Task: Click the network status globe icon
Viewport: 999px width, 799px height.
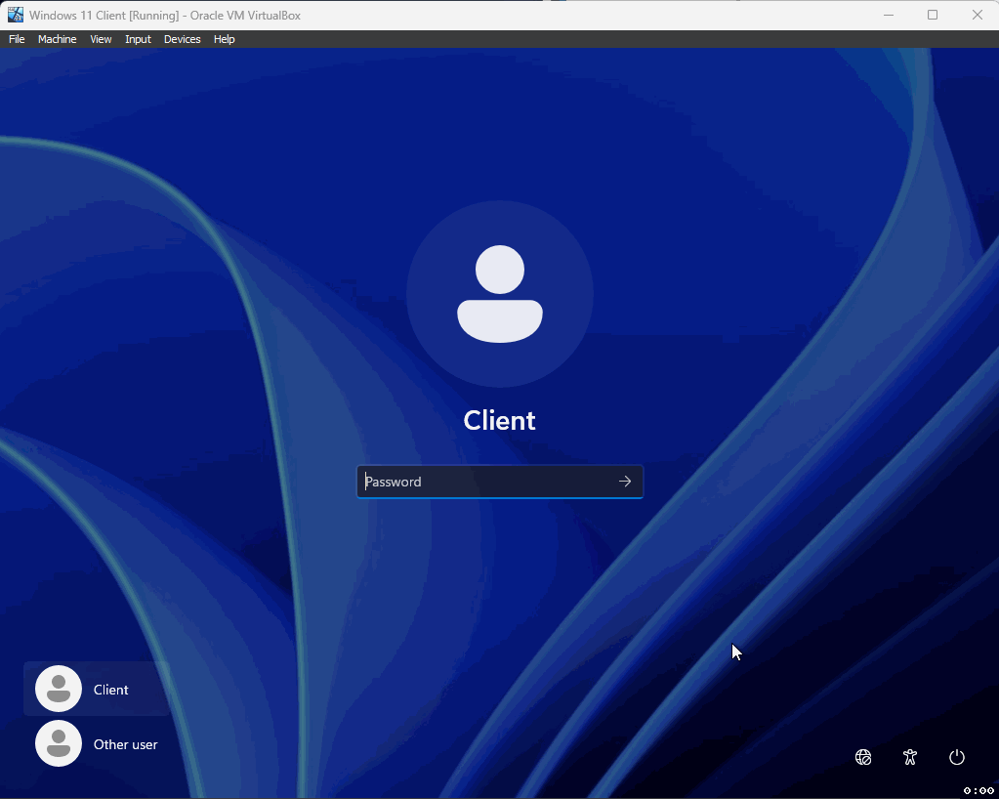Action: point(862,757)
